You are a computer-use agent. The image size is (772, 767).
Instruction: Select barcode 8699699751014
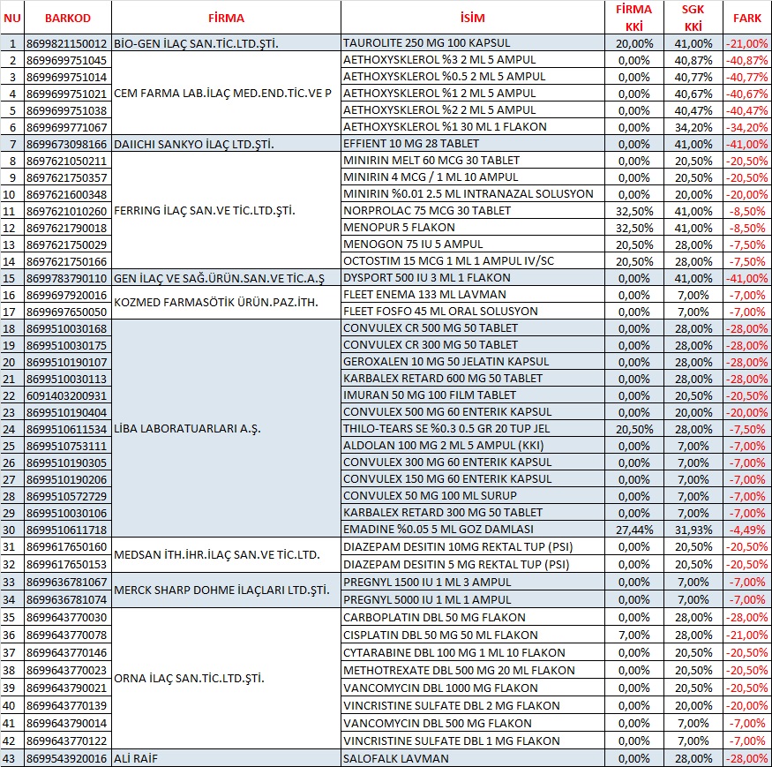67,77
